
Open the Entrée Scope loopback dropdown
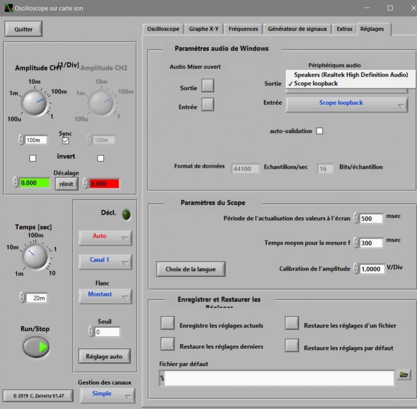346,105
